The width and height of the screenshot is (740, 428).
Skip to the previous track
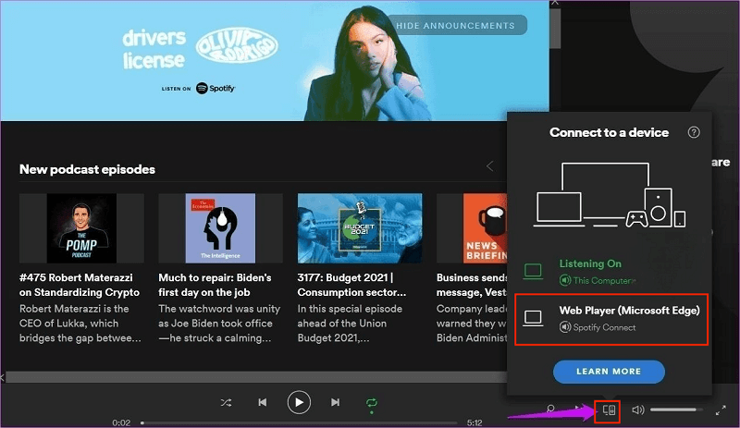[263, 403]
